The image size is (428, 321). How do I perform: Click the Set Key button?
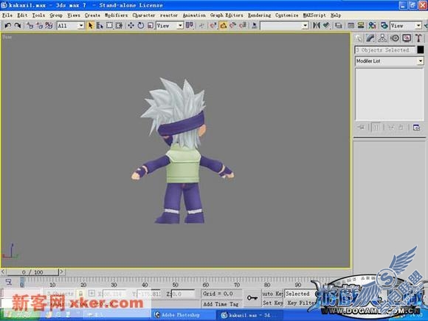point(272,303)
